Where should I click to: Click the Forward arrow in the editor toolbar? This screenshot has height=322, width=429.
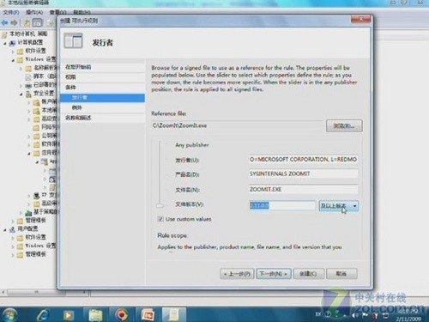click(x=15, y=22)
